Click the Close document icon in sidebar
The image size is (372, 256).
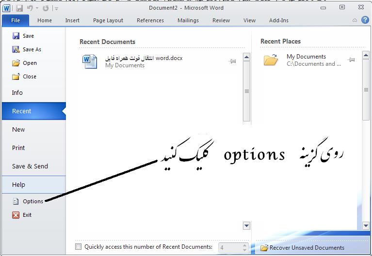(16, 76)
